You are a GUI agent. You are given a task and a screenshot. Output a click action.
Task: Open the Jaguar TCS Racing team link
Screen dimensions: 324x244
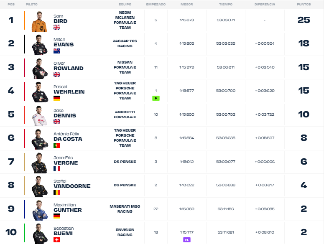pyautogui.click(x=125, y=43)
